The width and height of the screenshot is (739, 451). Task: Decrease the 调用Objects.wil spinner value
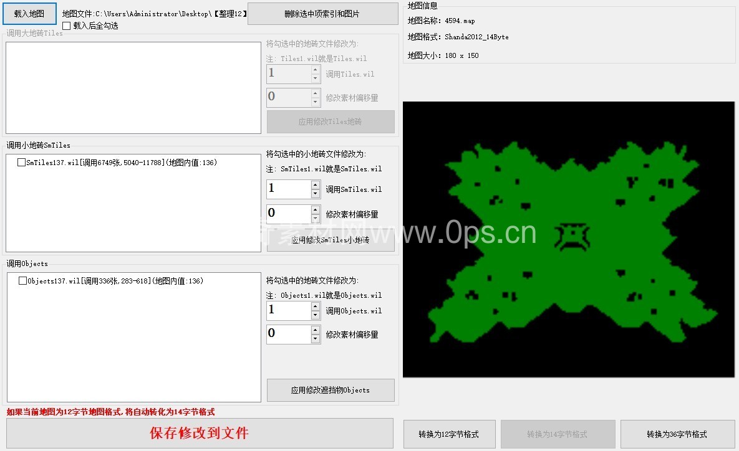point(316,315)
